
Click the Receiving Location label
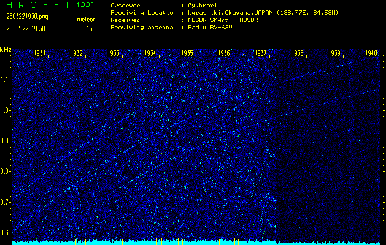click(144, 13)
